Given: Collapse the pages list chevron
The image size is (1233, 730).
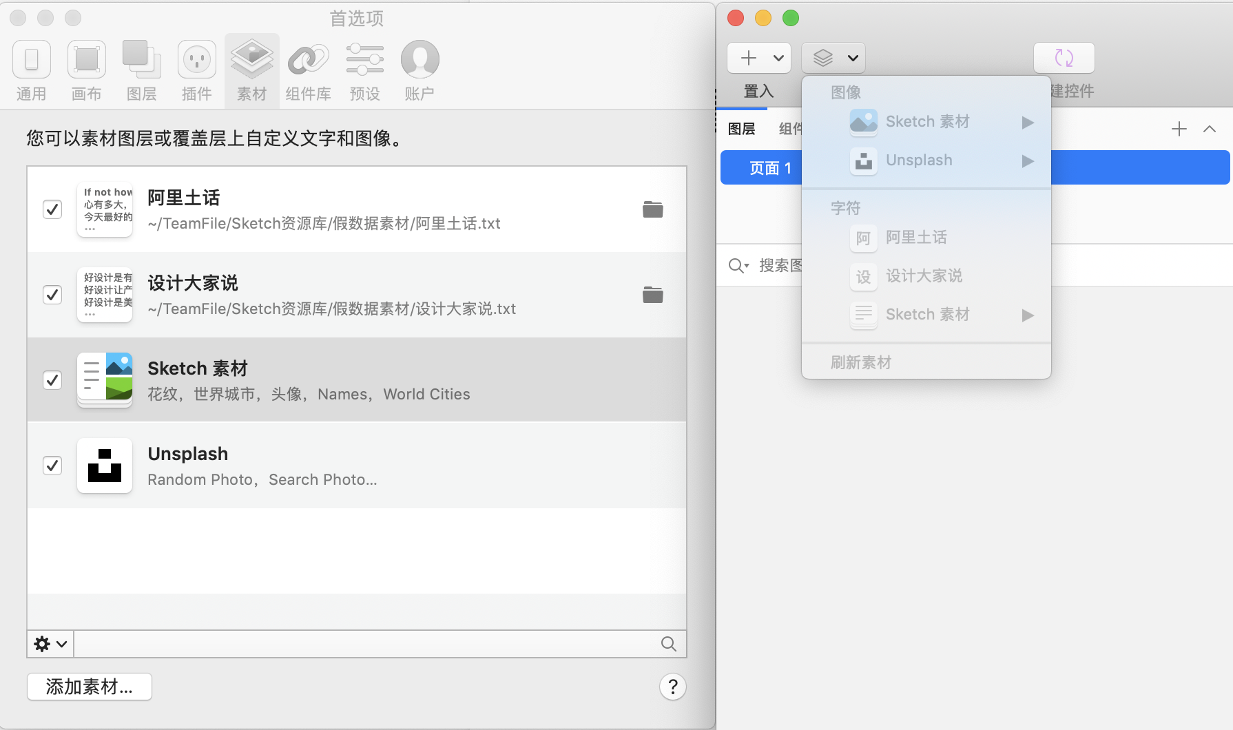Looking at the screenshot, I should (1210, 129).
